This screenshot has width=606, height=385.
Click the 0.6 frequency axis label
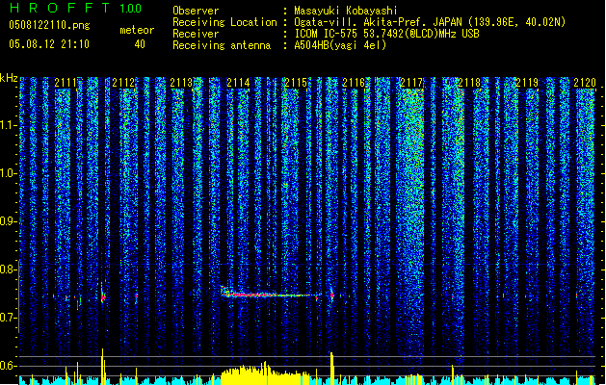click(7, 366)
